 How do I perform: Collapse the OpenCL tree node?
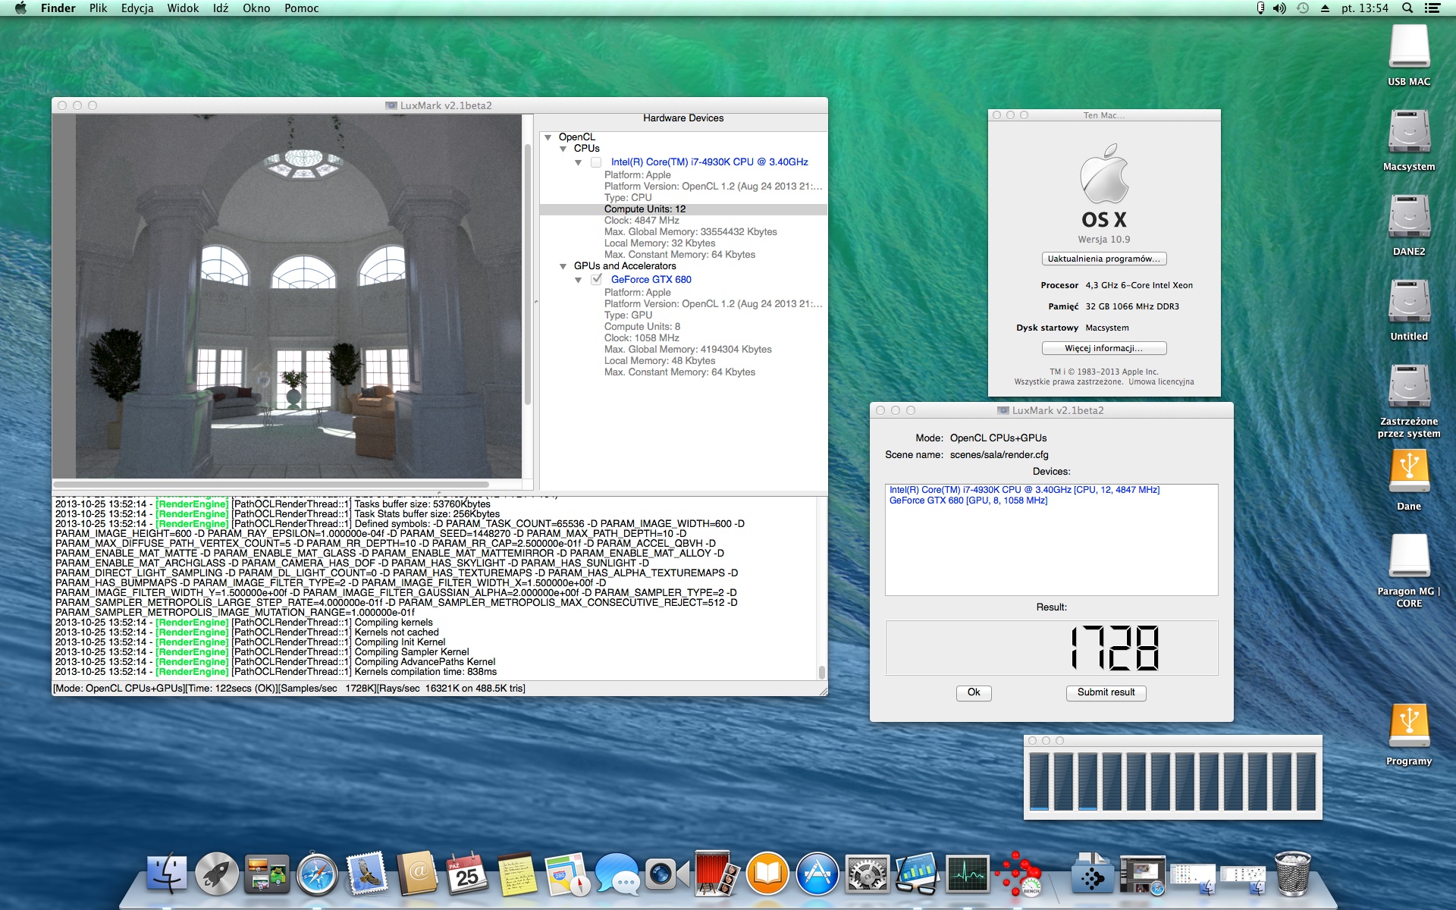(x=548, y=137)
